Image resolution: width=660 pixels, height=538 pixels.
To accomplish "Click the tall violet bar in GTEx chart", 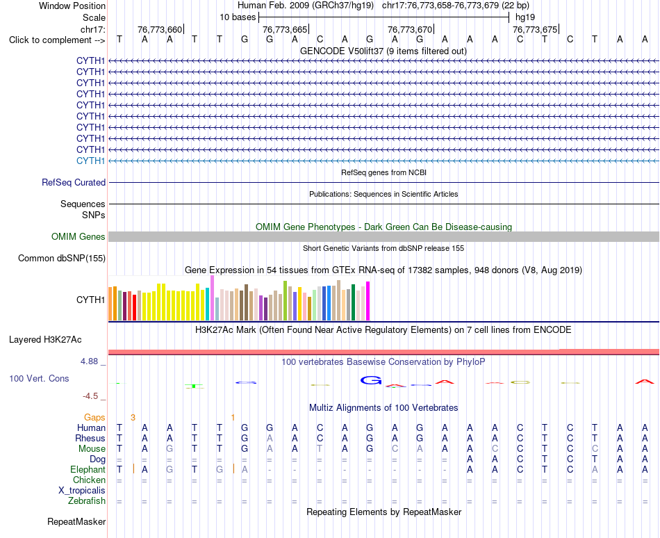I will [212, 298].
